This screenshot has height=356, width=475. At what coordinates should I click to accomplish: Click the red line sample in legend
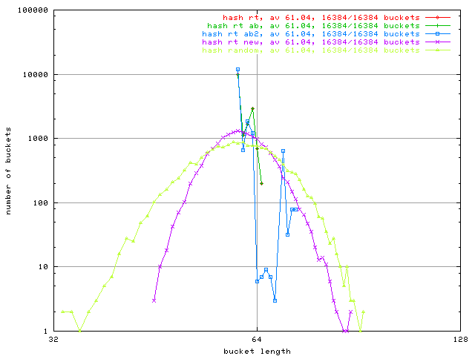point(437,18)
